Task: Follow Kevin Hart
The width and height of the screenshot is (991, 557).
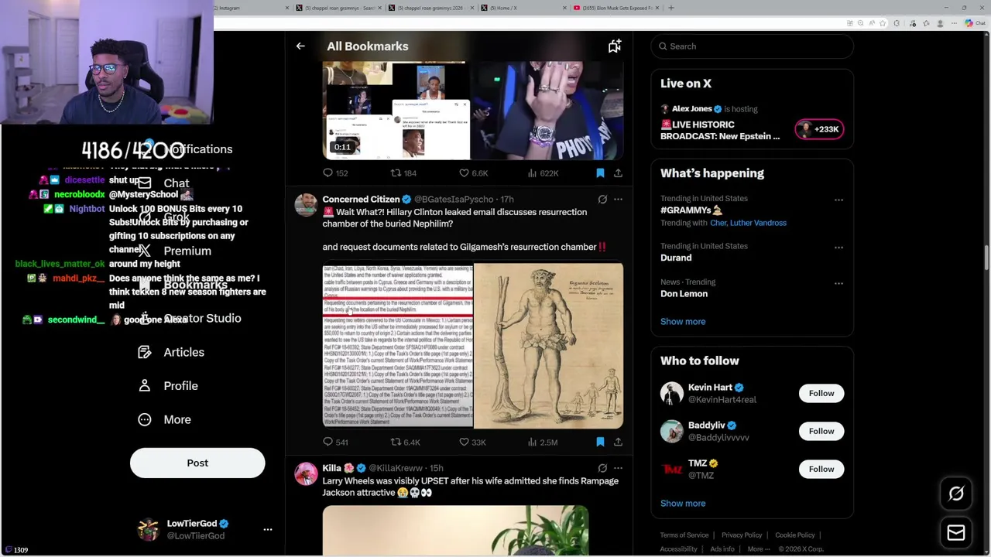Action: pos(821,393)
